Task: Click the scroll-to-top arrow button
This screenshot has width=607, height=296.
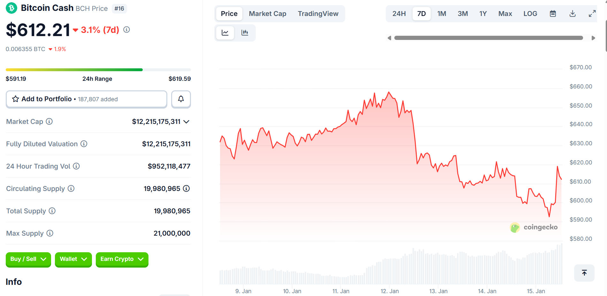Action: pos(584,273)
